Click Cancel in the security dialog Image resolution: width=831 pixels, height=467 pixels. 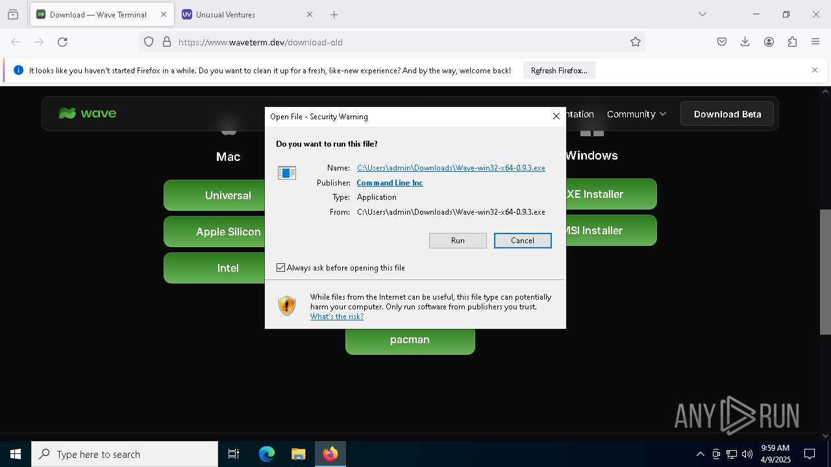[x=523, y=241]
